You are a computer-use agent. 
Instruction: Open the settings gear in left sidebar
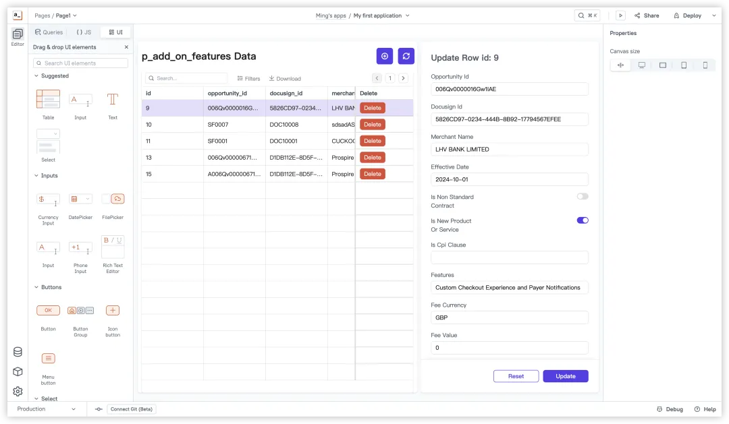(x=18, y=391)
